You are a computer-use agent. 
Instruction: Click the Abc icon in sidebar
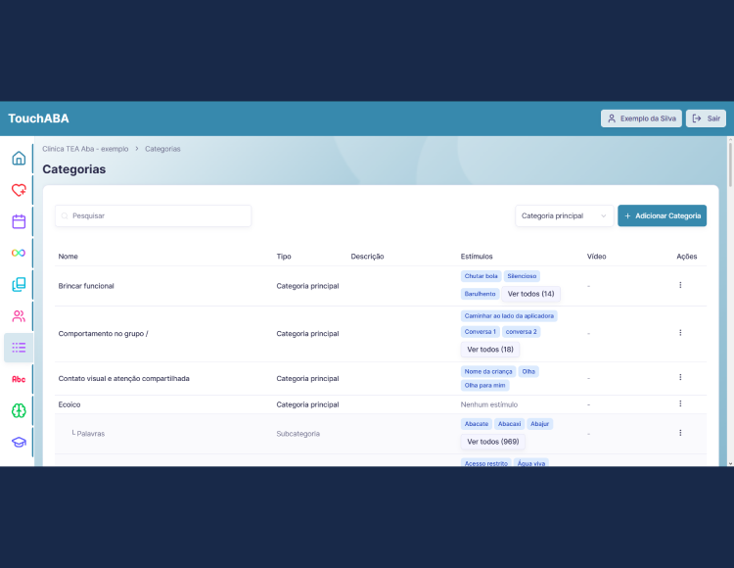point(19,379)
